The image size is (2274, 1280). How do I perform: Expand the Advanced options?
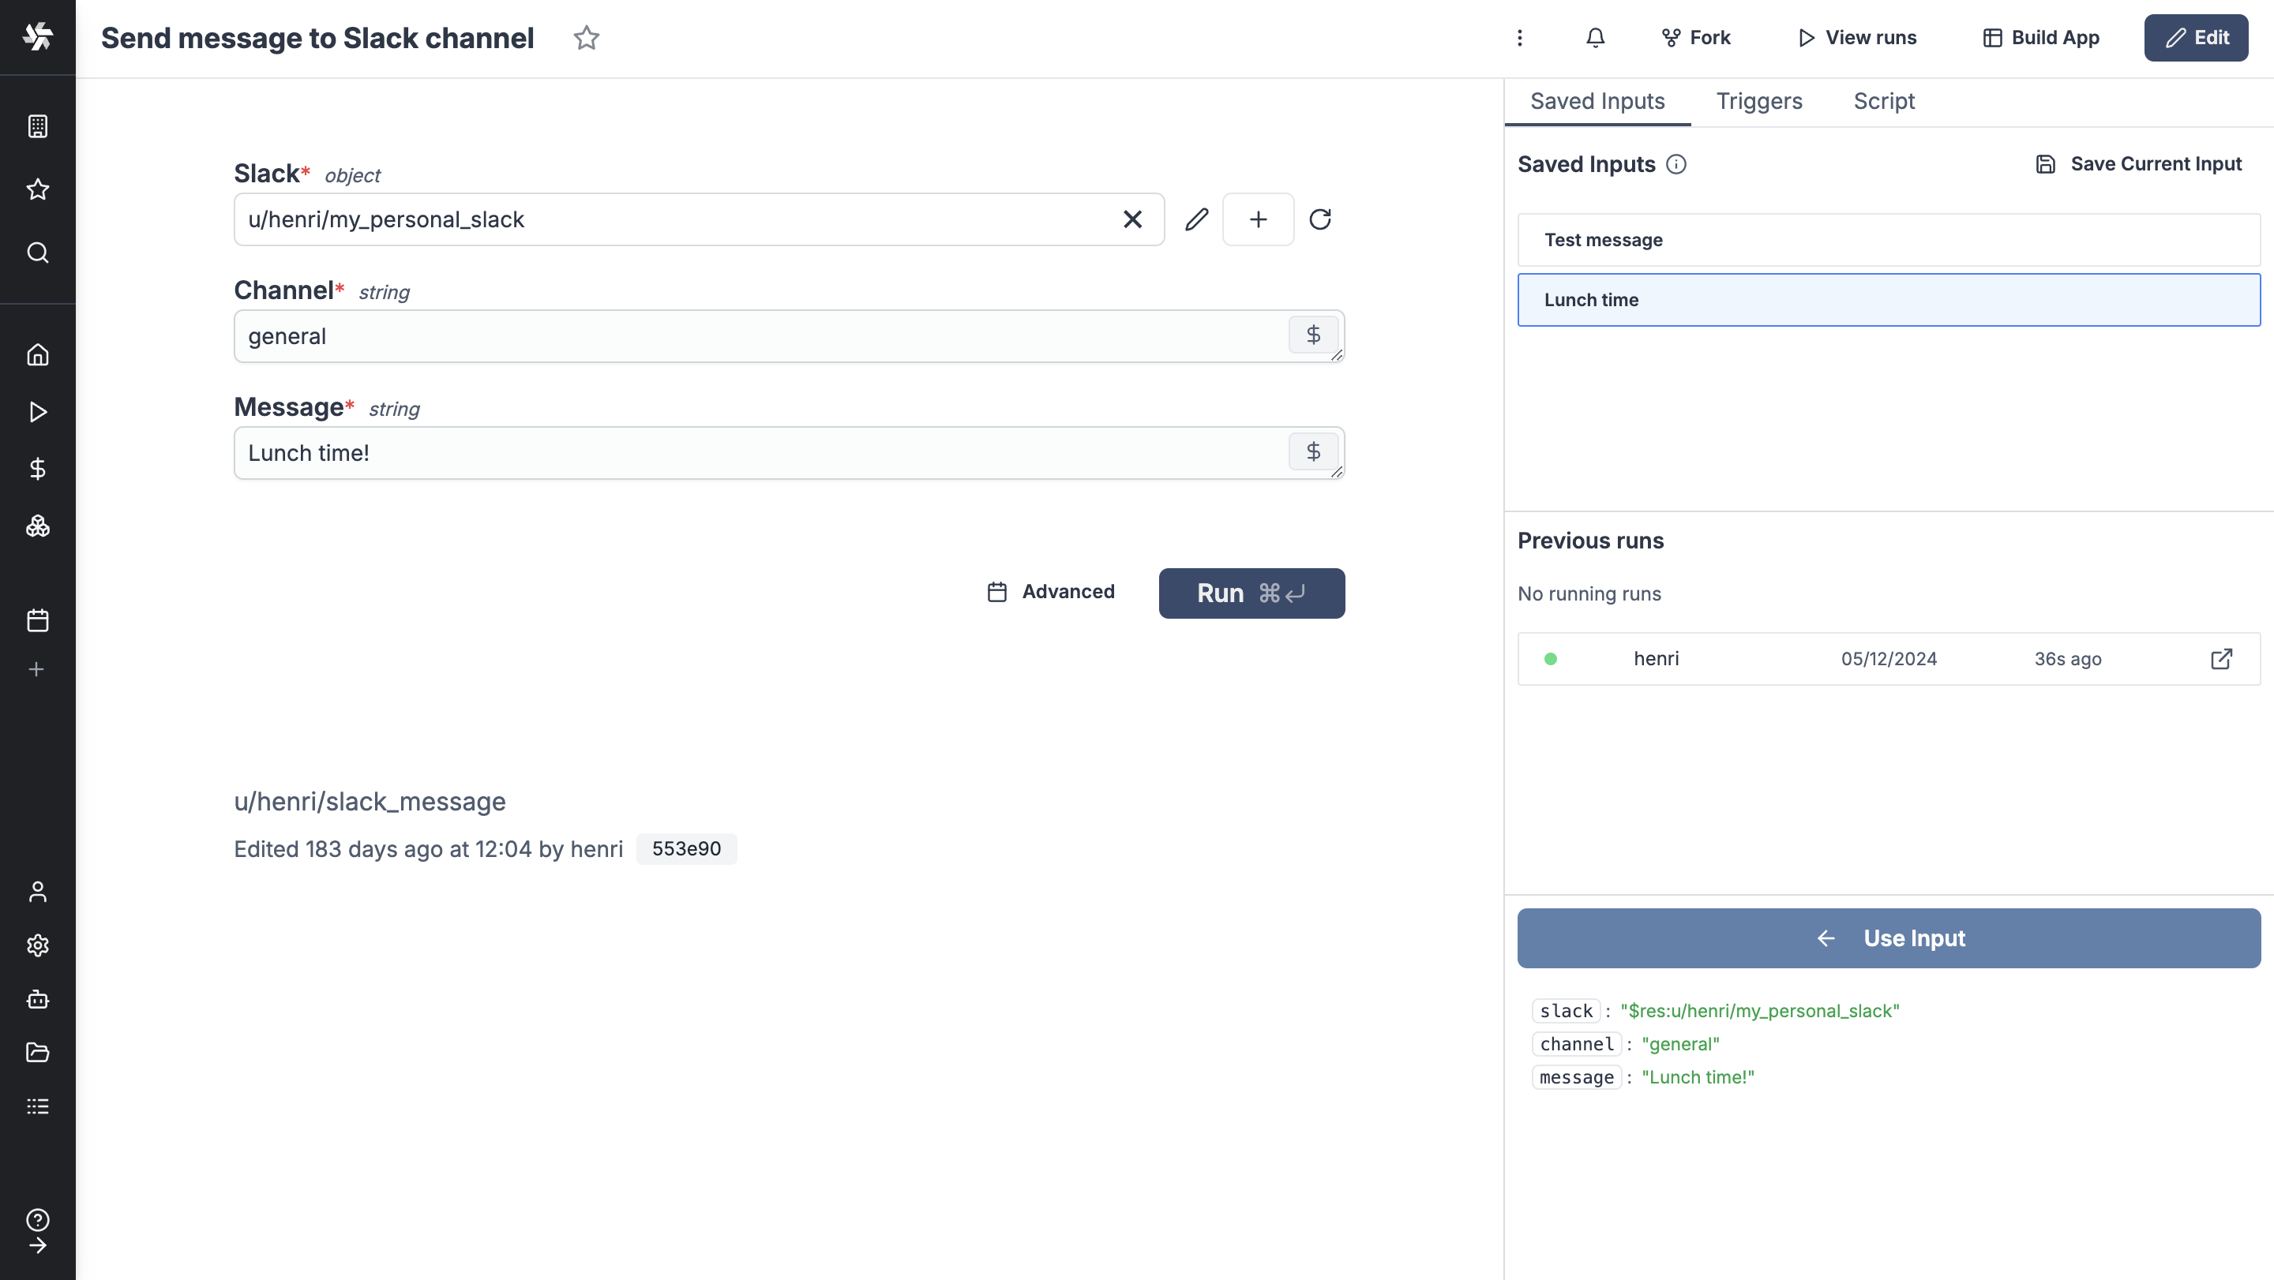pos(1050,592)
